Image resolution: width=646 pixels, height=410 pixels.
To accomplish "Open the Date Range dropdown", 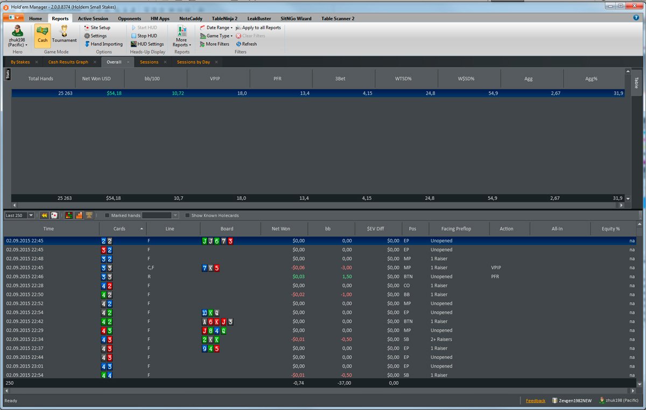I will tap(216, 27).
